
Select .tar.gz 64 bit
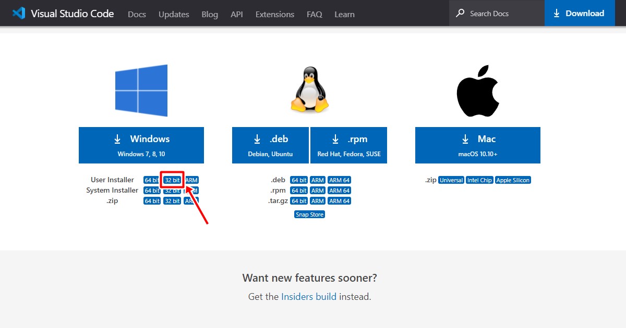tap(299, 201)
